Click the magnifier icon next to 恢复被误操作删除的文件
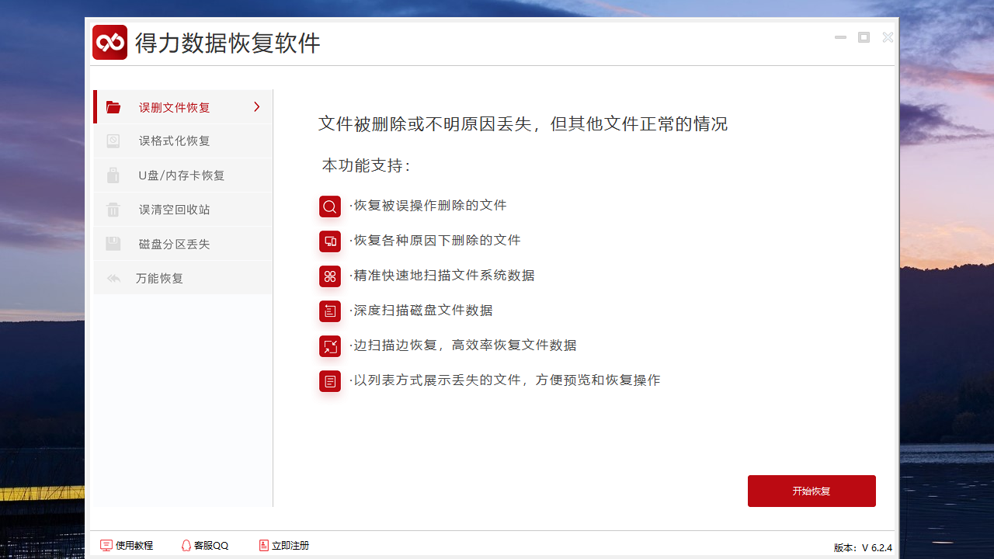 coord(330,206)
